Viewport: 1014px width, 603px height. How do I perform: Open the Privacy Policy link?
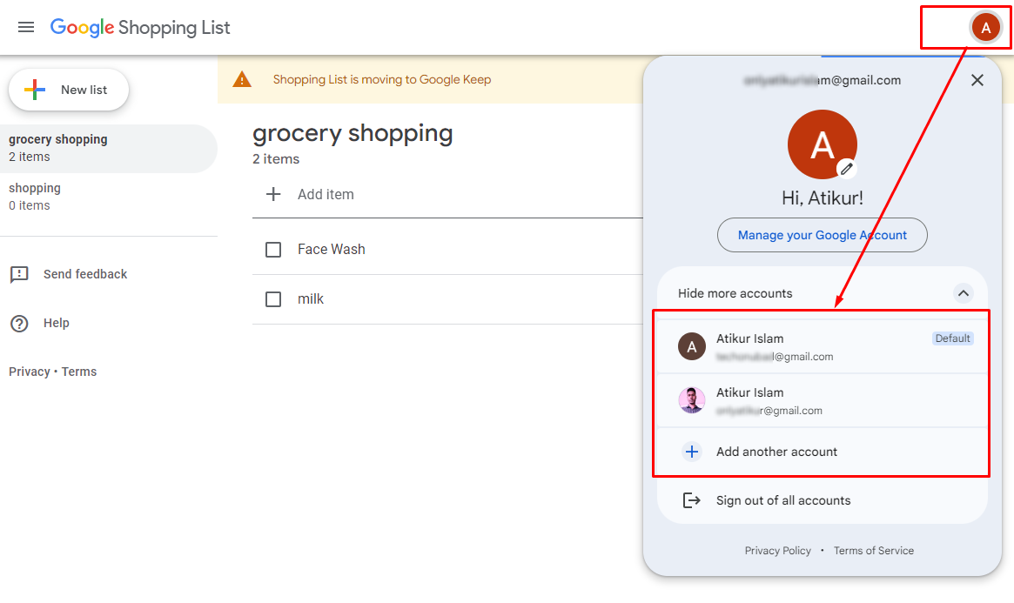click(x=777, y=551)
